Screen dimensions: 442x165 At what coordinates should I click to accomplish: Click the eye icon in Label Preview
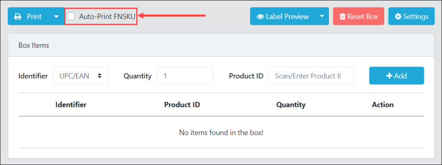pos(260,17)
